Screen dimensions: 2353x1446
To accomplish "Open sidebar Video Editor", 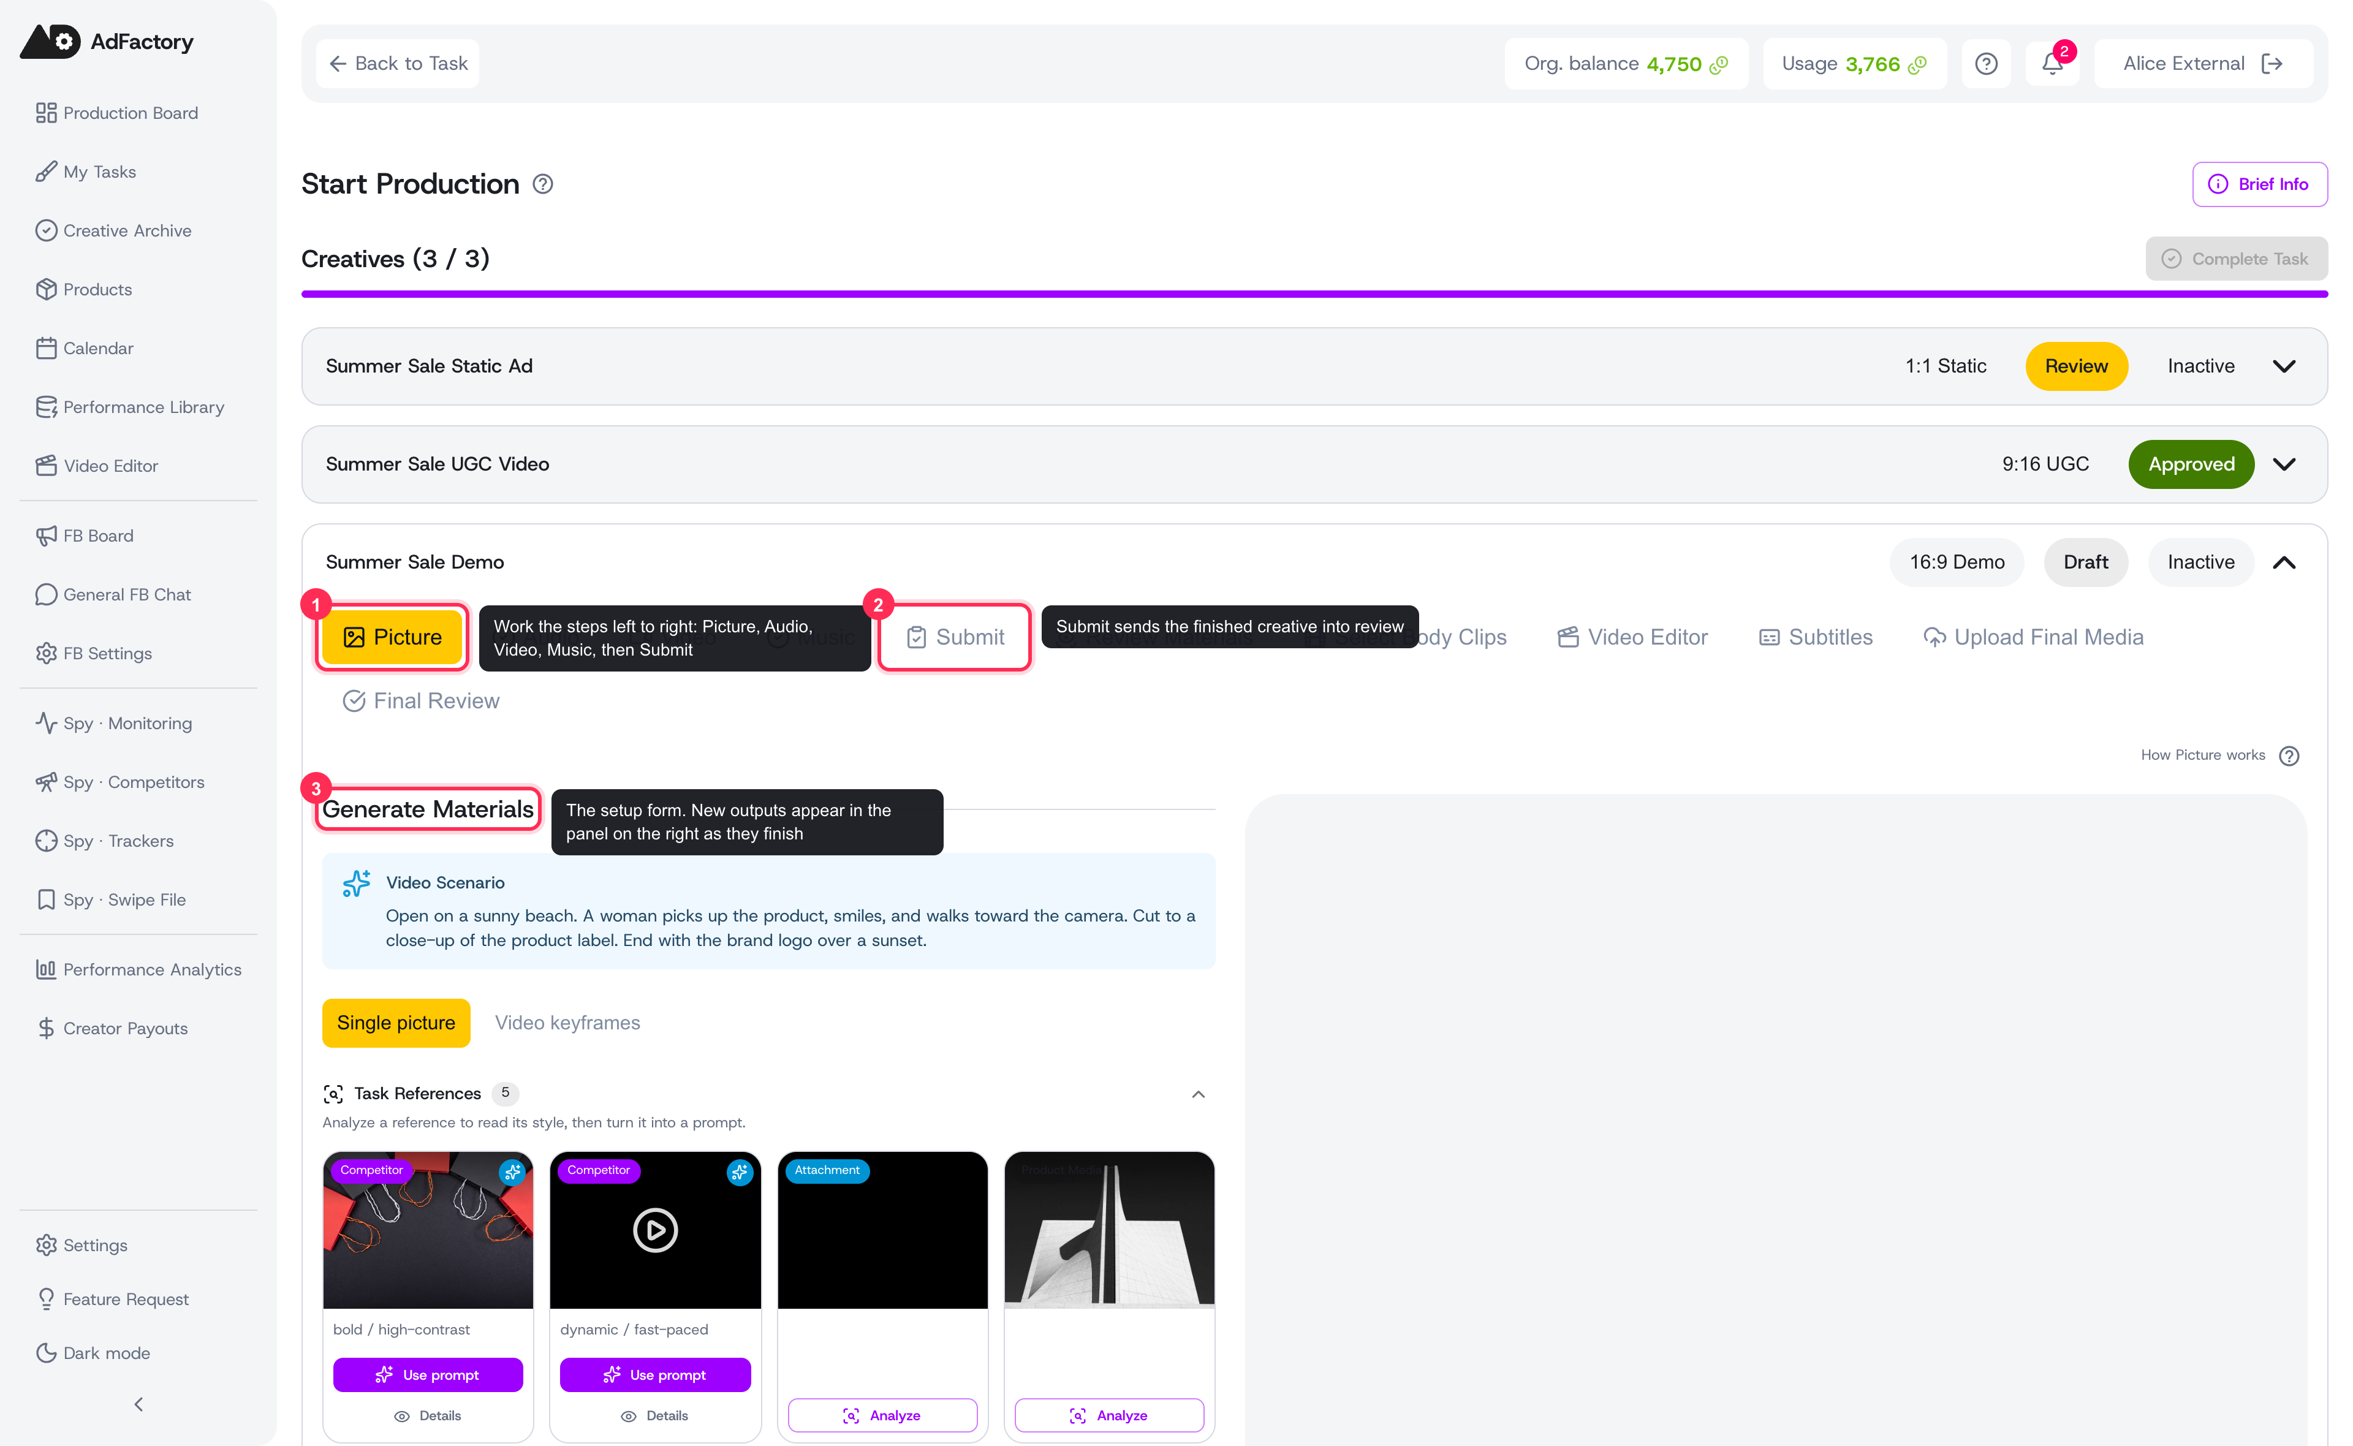I will pyautogui.click(x=97, y=466).
